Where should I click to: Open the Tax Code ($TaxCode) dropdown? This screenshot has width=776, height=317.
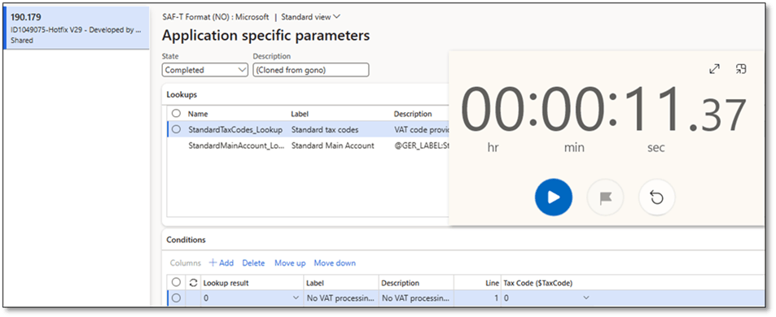click(546, 297)
